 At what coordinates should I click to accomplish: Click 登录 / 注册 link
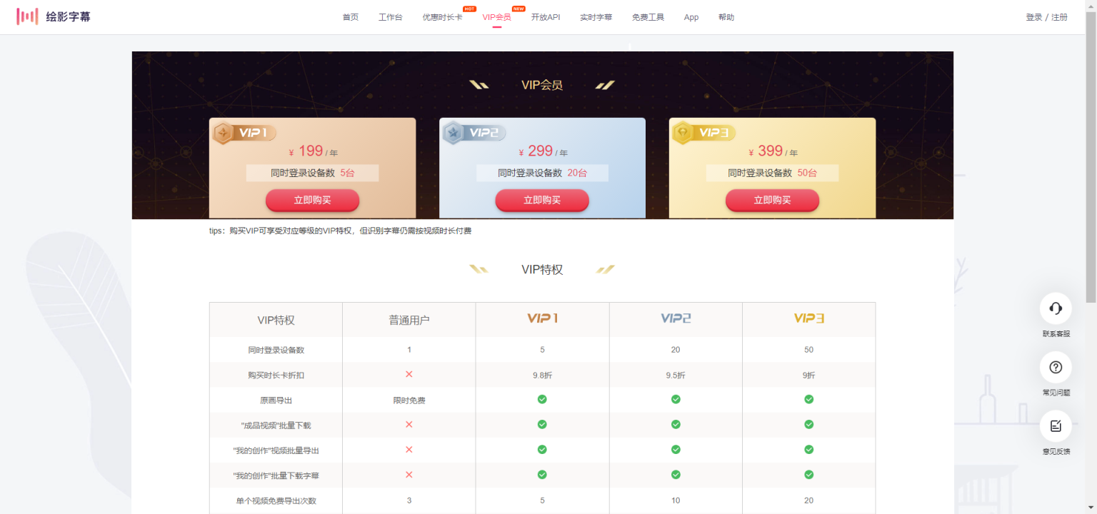point(1046,17)
